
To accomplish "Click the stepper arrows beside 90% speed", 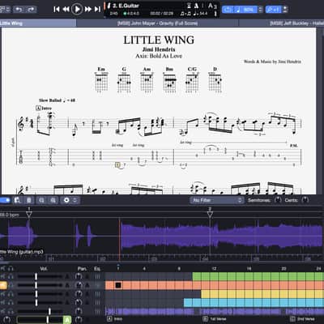I will tap(260, 10).
